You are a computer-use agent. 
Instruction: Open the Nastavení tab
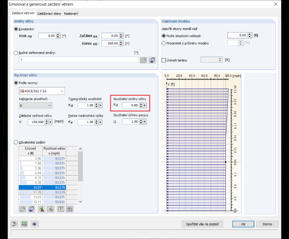pos(71,14)
